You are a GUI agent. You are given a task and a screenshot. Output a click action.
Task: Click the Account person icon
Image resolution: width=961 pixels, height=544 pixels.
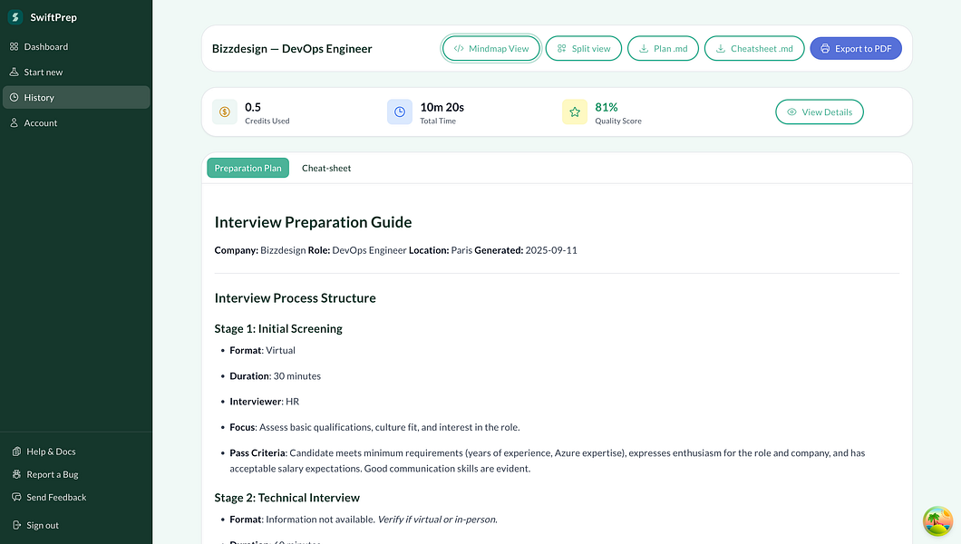[x=15, y=122]
